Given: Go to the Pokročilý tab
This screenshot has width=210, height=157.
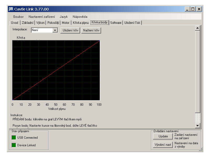Looking at the screenshot, I should click(54, 23).
